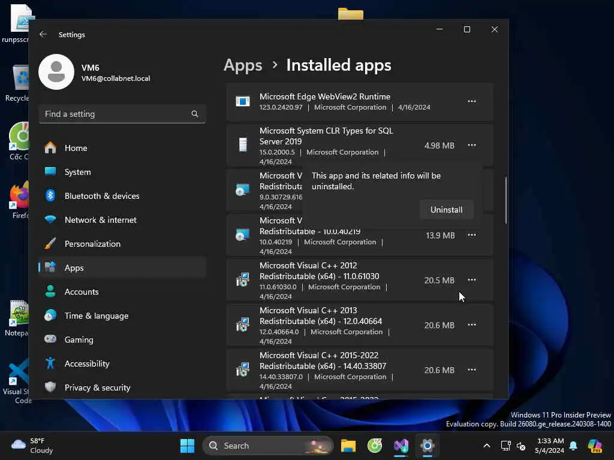This screenshot has height=460, width=614.
Task: Open File Explorer from taskbar
Action: 348,446
